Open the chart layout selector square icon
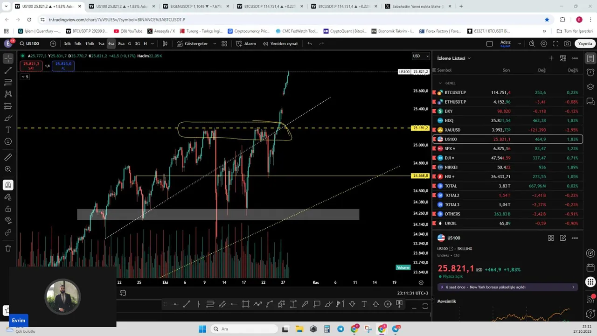 [489, 43]
